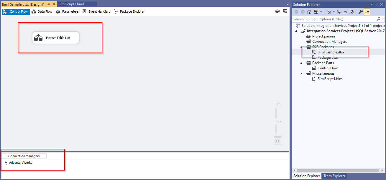Click the Solution node icon in the tree
The width and height of the screenshot is (386, 180).
coord(298,26)
